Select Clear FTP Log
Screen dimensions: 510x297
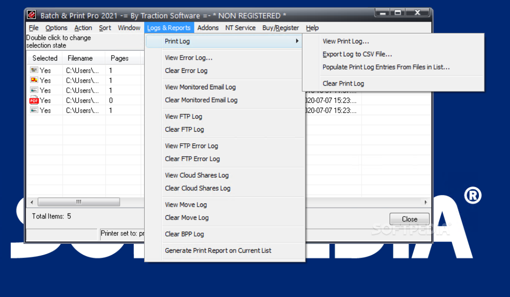click(185, 130)
